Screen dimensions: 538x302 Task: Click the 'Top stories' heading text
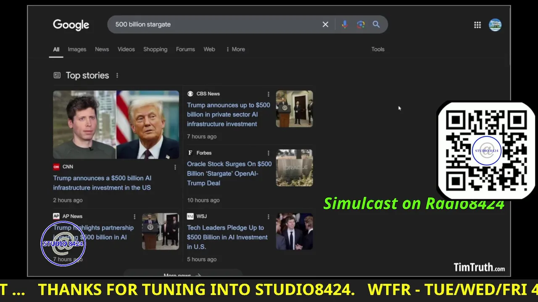tap(87, 75)
